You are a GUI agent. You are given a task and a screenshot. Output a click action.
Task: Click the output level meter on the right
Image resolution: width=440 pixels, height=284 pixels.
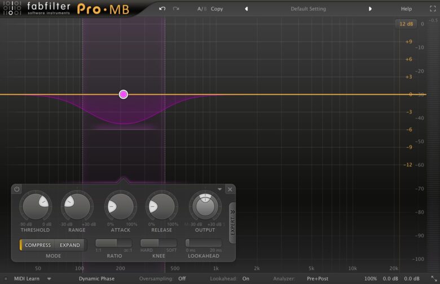coord(433,146)
